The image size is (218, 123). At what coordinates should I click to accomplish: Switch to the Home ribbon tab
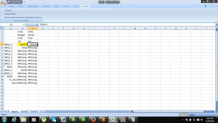[12, 6]
